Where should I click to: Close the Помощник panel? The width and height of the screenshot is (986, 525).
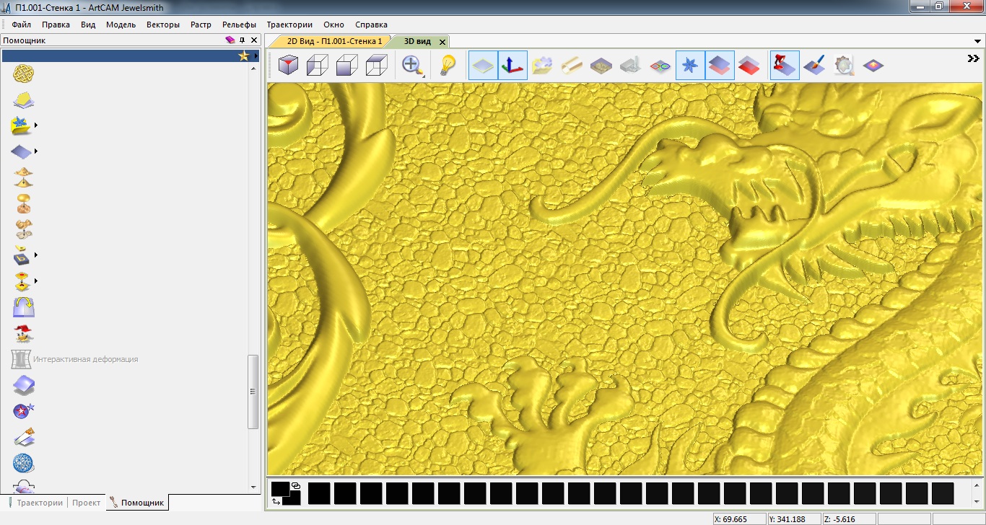click(254, 40)
